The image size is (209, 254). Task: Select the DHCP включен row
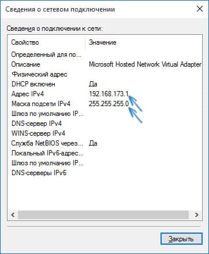coord(105,84)
